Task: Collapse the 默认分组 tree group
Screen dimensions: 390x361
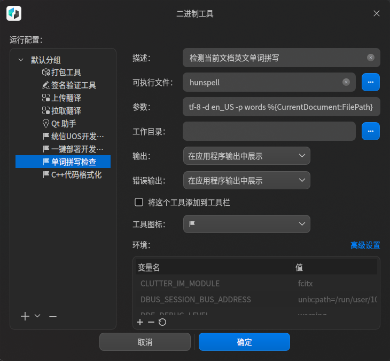Action: click(21, 60)
